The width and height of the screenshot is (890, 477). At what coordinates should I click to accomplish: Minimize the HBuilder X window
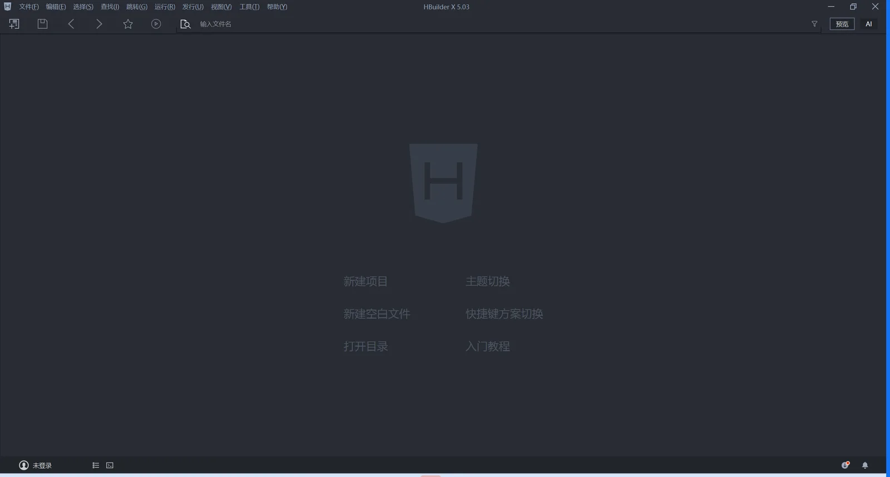831,7
